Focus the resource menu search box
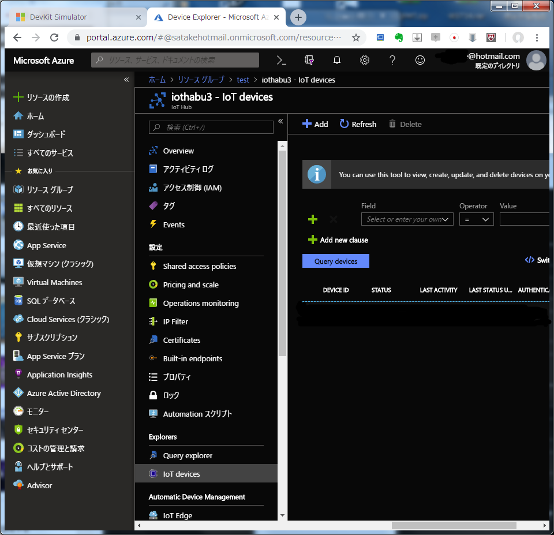 211,127
